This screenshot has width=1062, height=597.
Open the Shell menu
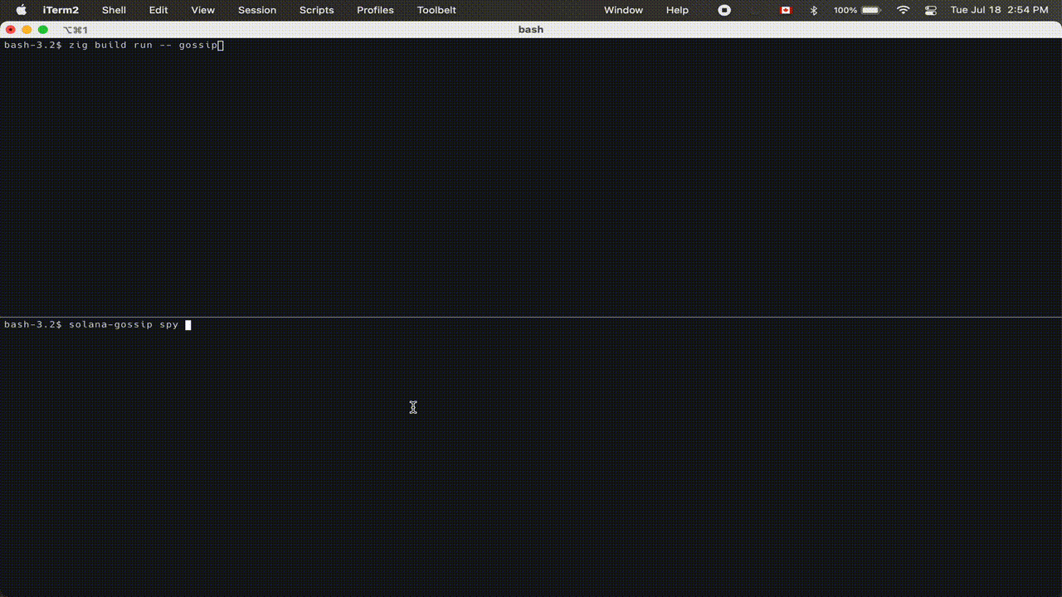coord(114,10)
